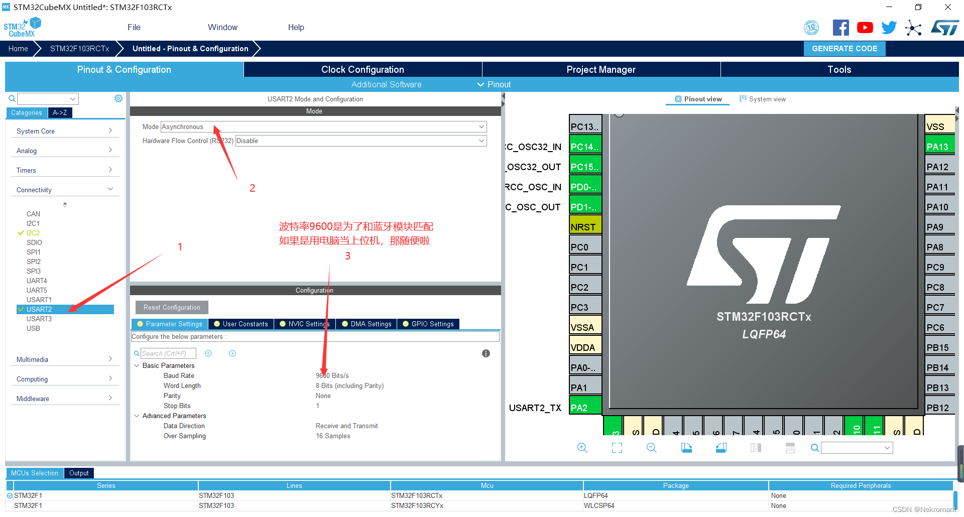Click the flip vertical view icon
The height and width of the screenshot is (517, 964).
click(x=790, y=448)
